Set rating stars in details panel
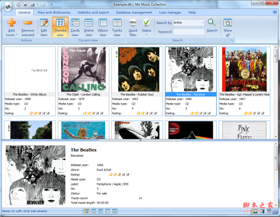Screen dimensions: 280x217 (x=119, y=175)
